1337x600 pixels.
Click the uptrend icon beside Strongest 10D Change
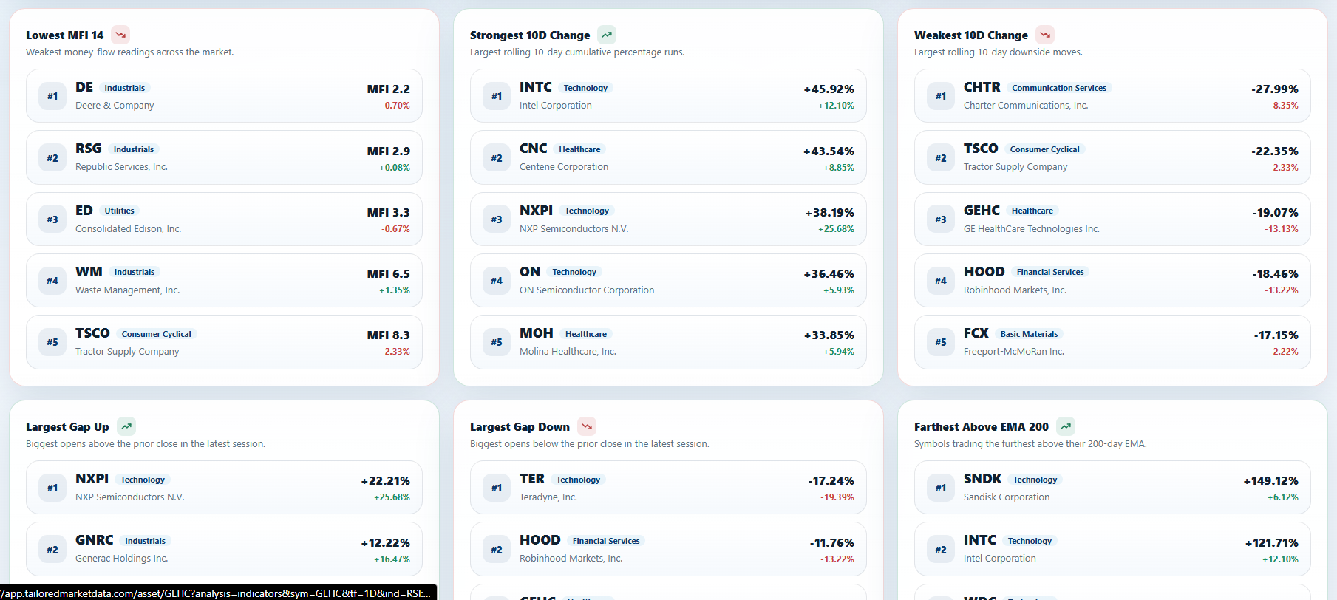pyautogui.click(x=607, y=35)
